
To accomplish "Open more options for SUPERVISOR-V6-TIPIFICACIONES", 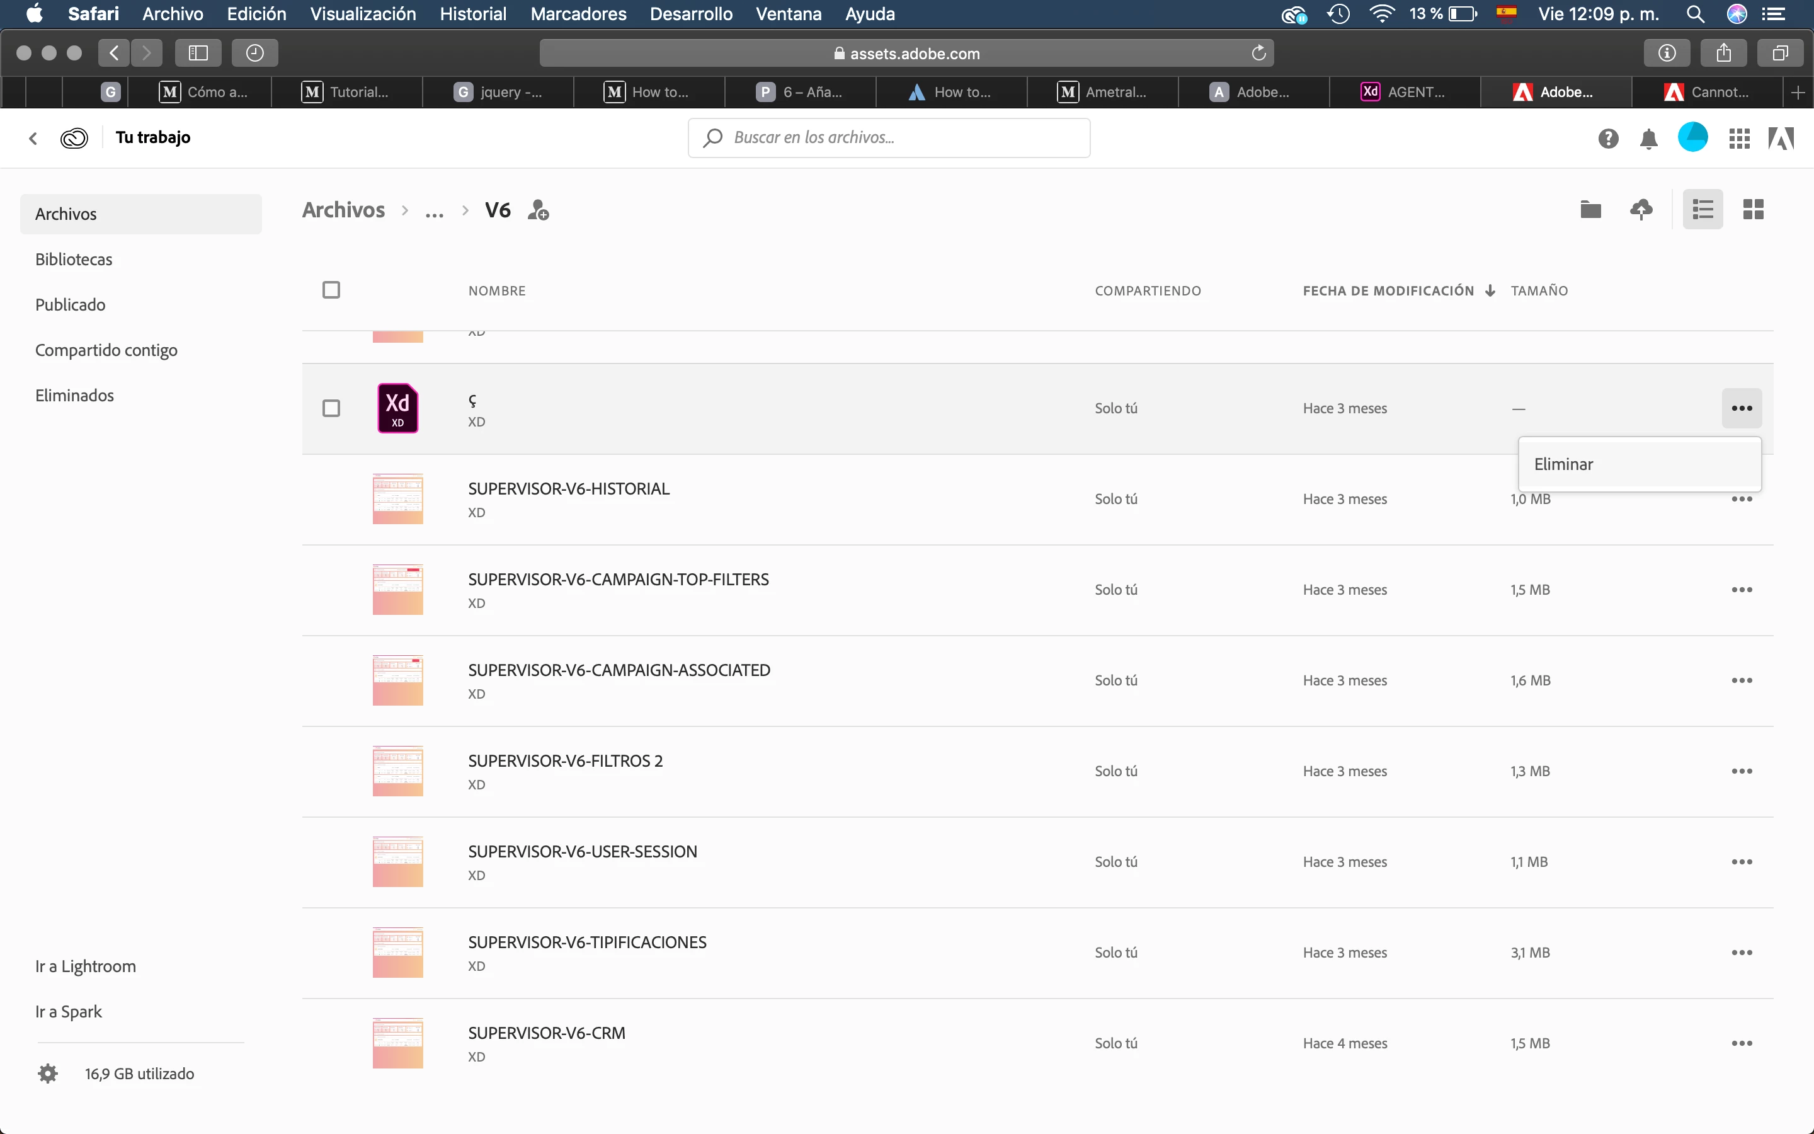I will 1742,953.
